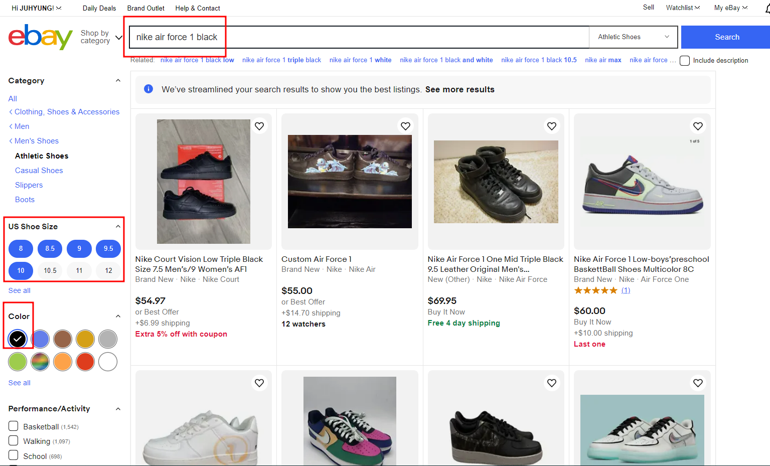Screen dimensions: 770x466
Task: Click related search nike air force 1 white
Action: 361,60
